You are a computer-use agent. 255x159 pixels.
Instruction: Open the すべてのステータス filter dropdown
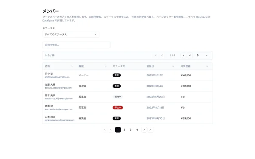point(71,34)
